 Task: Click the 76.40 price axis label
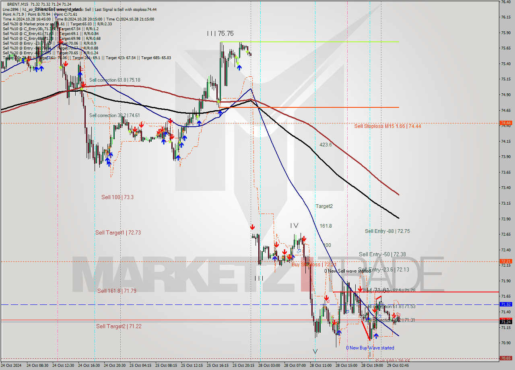[x=506, y=2]
